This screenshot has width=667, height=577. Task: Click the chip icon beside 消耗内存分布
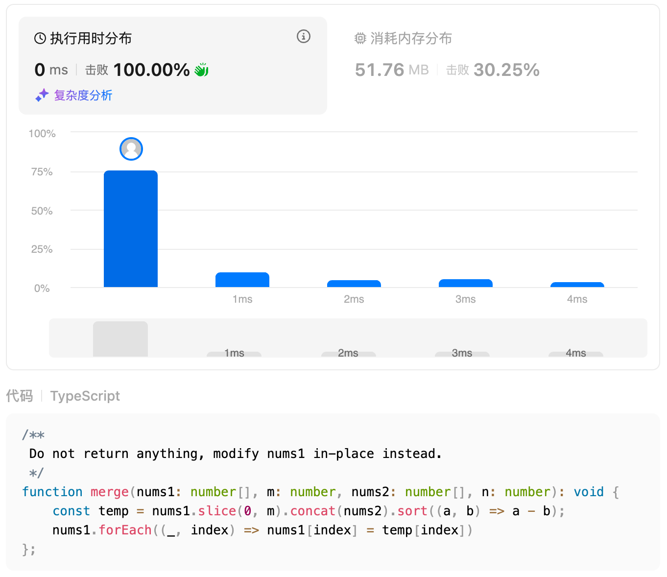click(360, 38)
